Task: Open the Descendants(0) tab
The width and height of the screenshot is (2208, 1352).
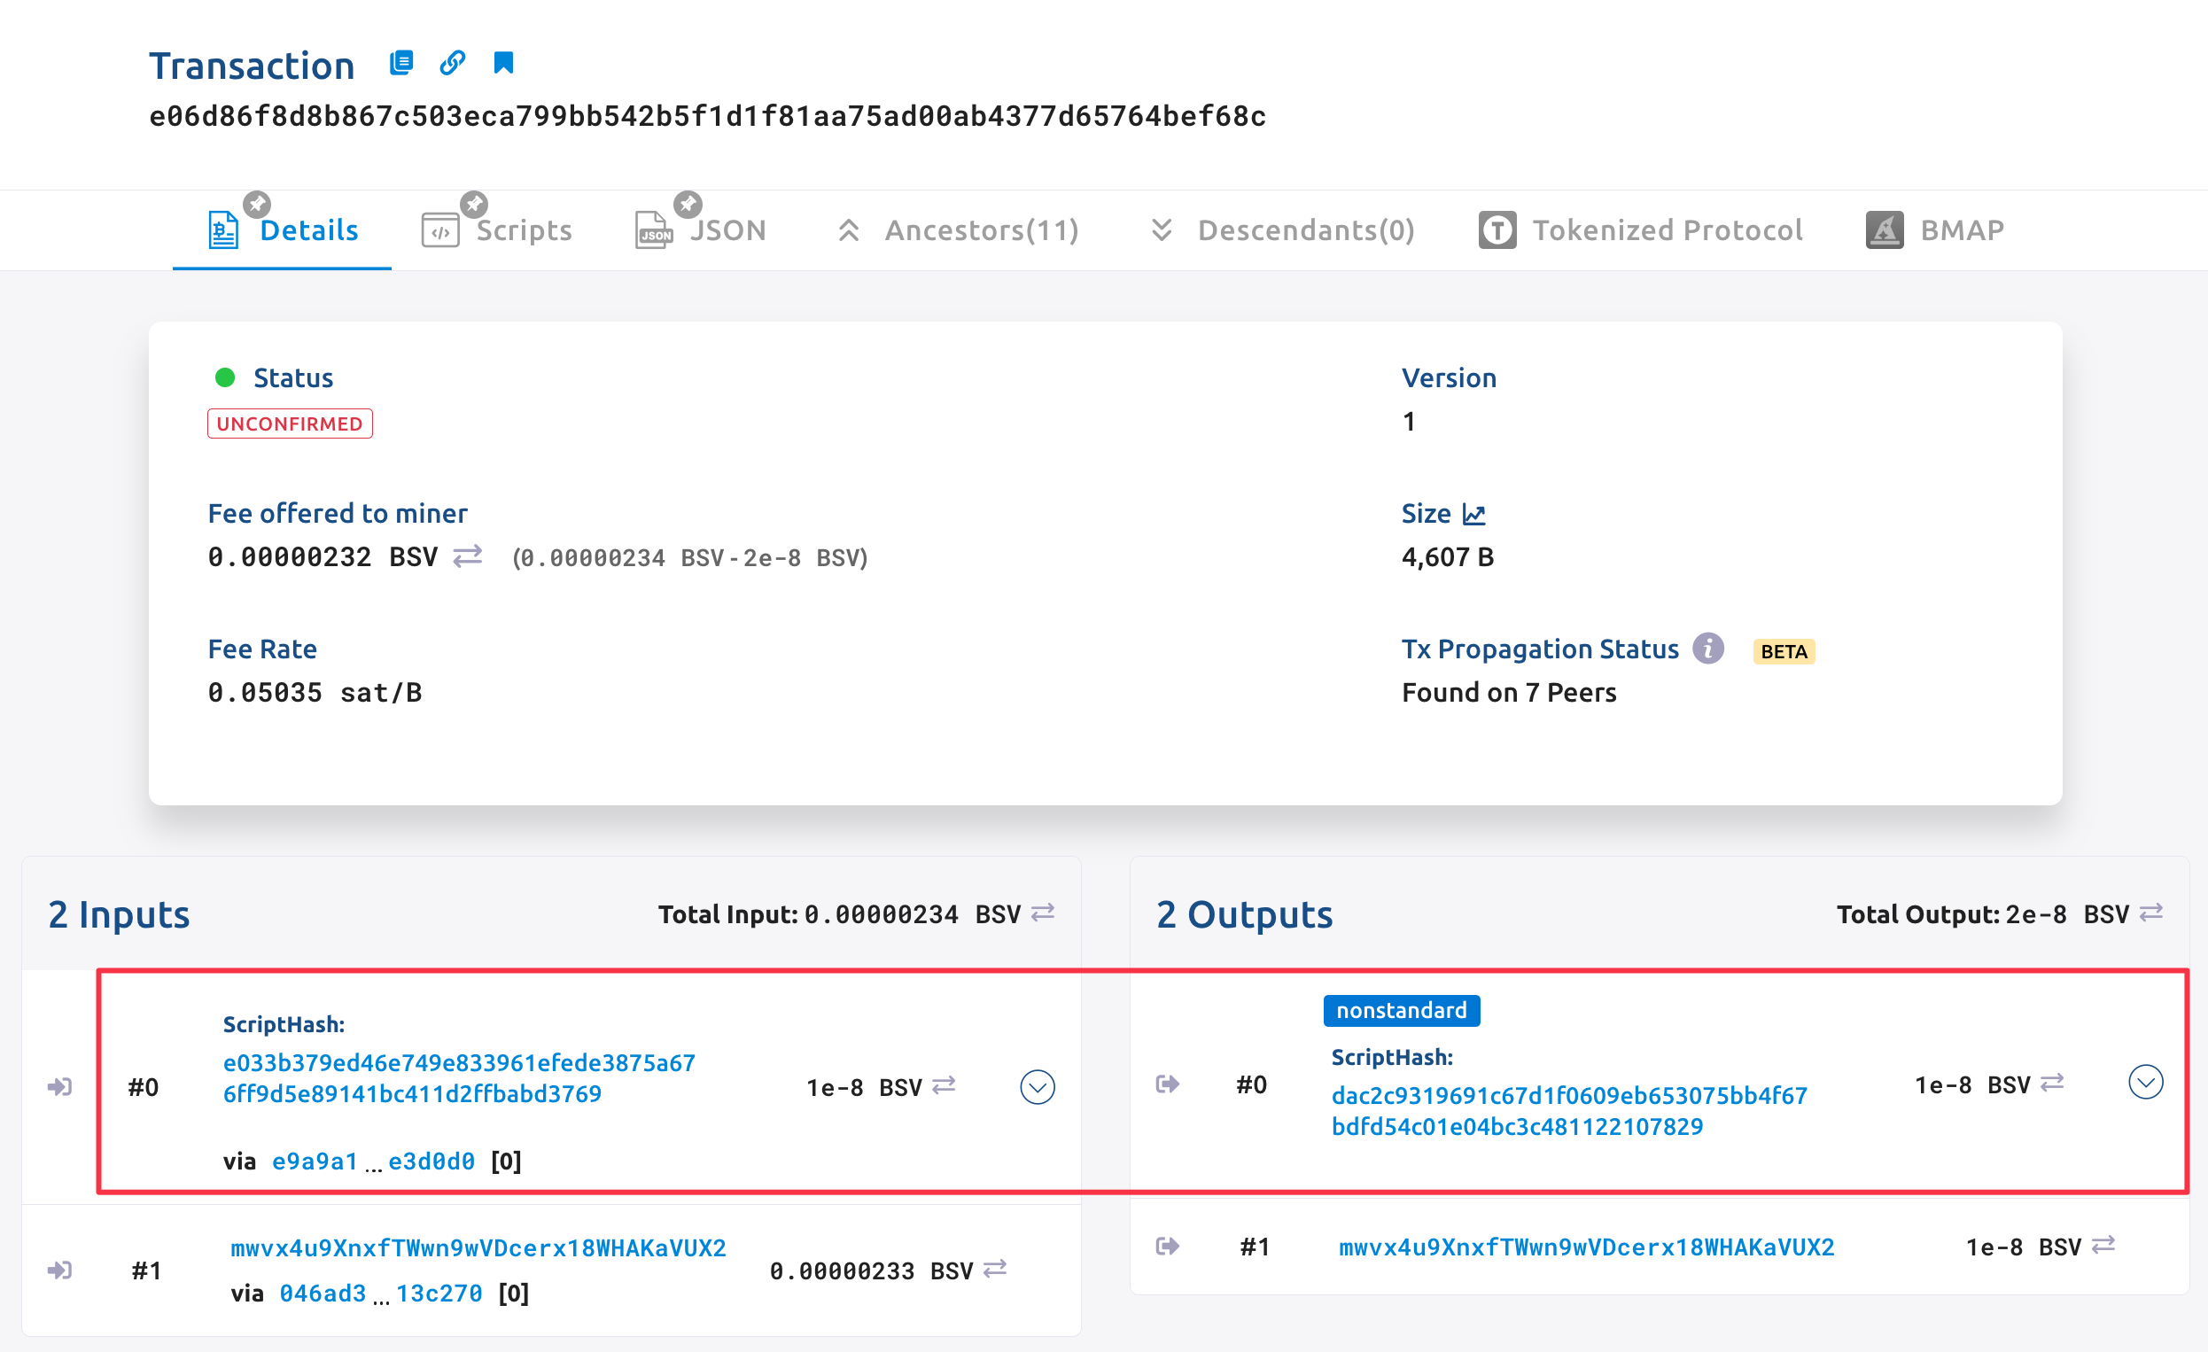Action: [x=1283, y=230]
